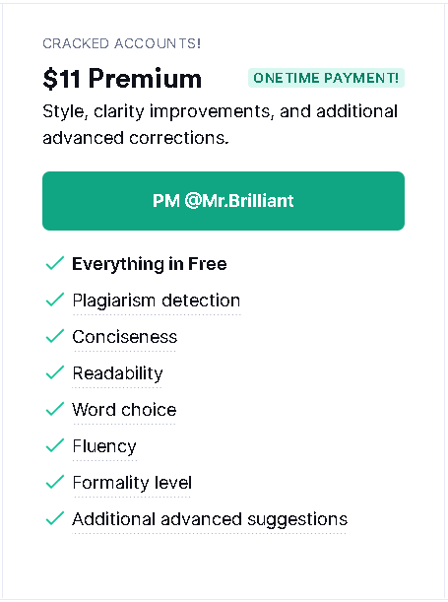Click the checkmark icon beside Everything in Free
The height and width of the screenshot is (602, 448).
(x=54, y=263)
